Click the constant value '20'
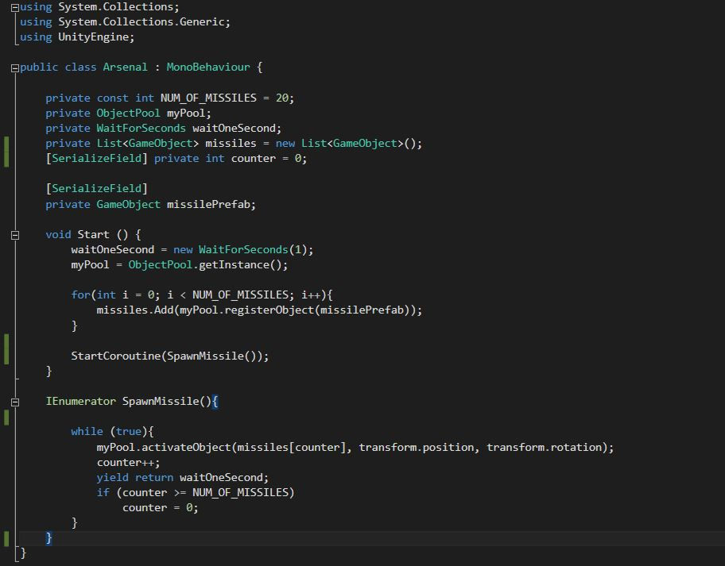Image resolution: width=725 pixels, height=566 pixels. click(x=282, y=98)
